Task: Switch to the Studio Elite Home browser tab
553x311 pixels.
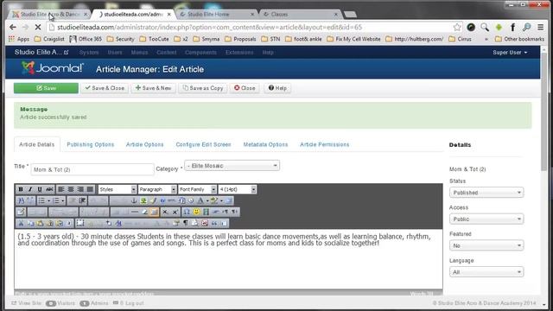Action: [216, 14]
